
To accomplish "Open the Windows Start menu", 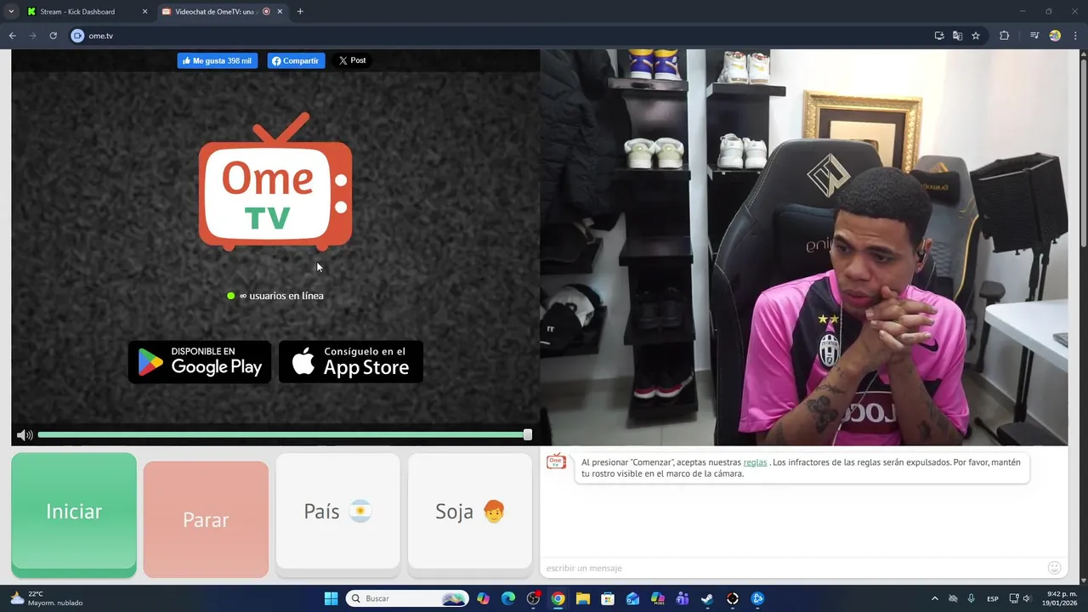I will 331,598.
